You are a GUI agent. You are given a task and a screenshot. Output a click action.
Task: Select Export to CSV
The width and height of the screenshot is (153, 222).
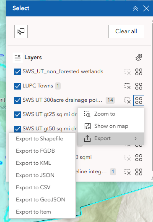coord(42,188)
